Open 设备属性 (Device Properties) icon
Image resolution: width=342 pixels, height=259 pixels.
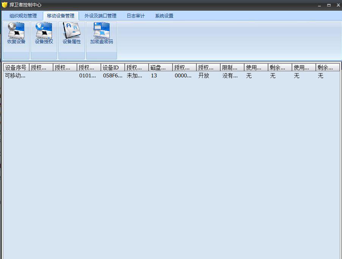pos(72,33)
